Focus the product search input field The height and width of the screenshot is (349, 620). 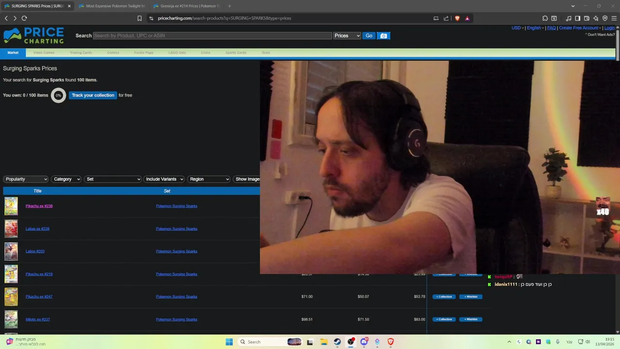pos(212,35)
